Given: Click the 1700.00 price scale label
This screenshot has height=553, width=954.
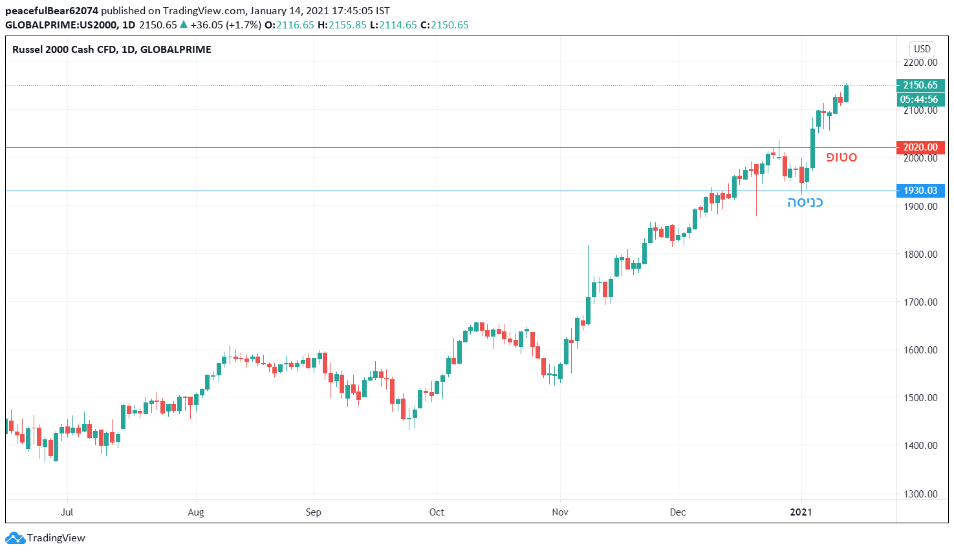Looking at the screenshot, I should coord(920,302).
